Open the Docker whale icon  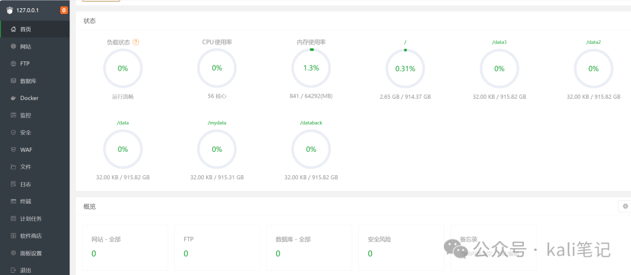pos(13,98)
